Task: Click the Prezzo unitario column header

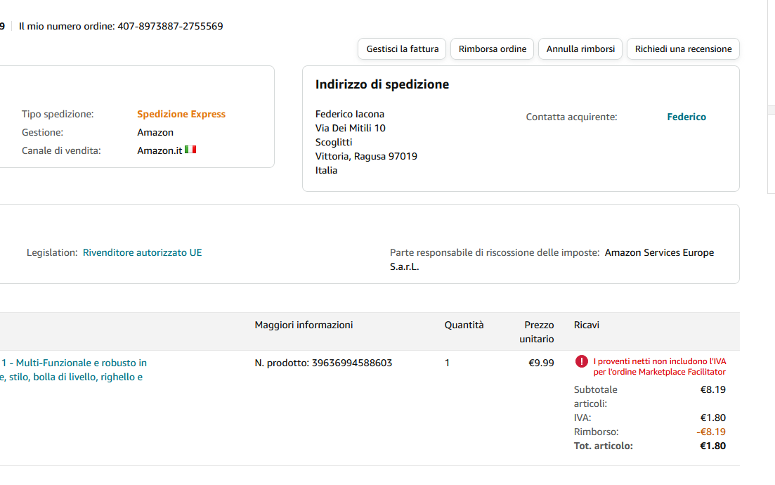Action: (539, 332)
